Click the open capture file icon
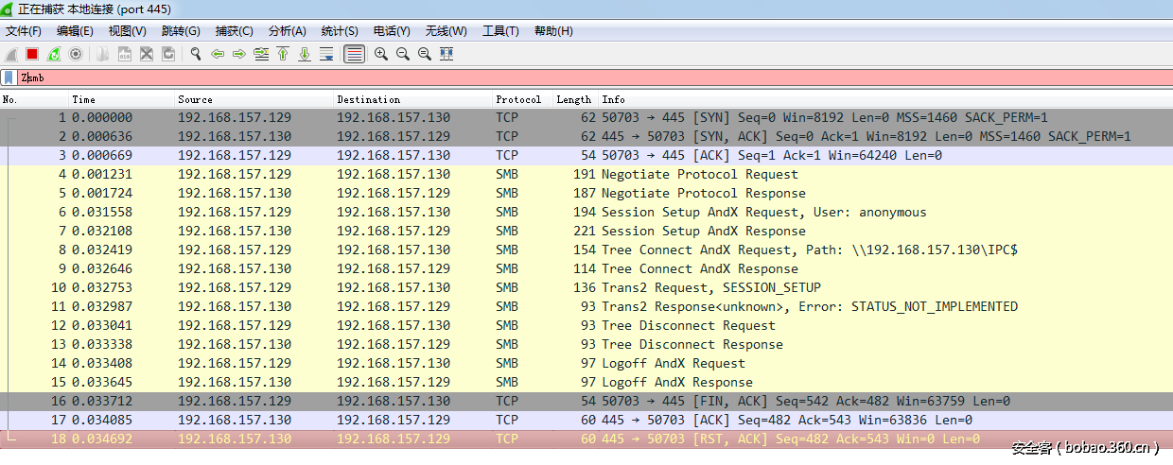The width and height of the screenshot is (1173, 465). (x=102, y=54)
